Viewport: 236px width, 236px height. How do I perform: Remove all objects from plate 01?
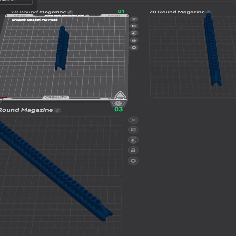pyautogui.click(x=134, y=19)
